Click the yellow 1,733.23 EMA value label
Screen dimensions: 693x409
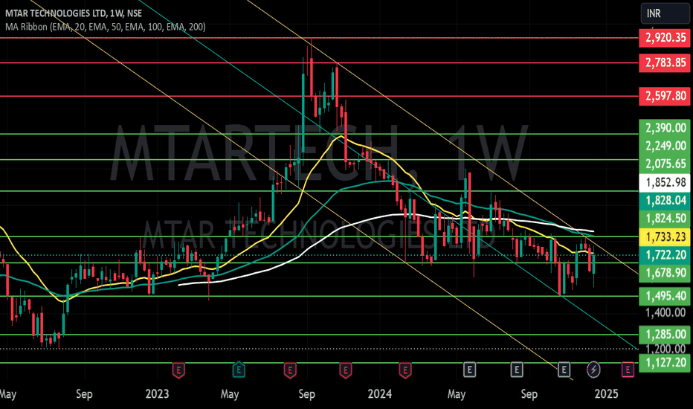point(665,237)
